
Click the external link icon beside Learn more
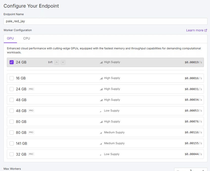pyautogui.click(x=206, y=30)
